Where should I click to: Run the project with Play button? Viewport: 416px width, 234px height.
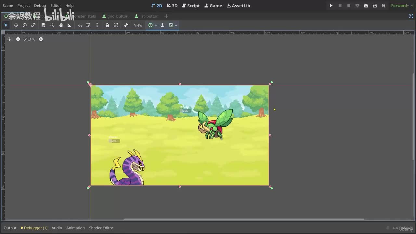point(331,6)
